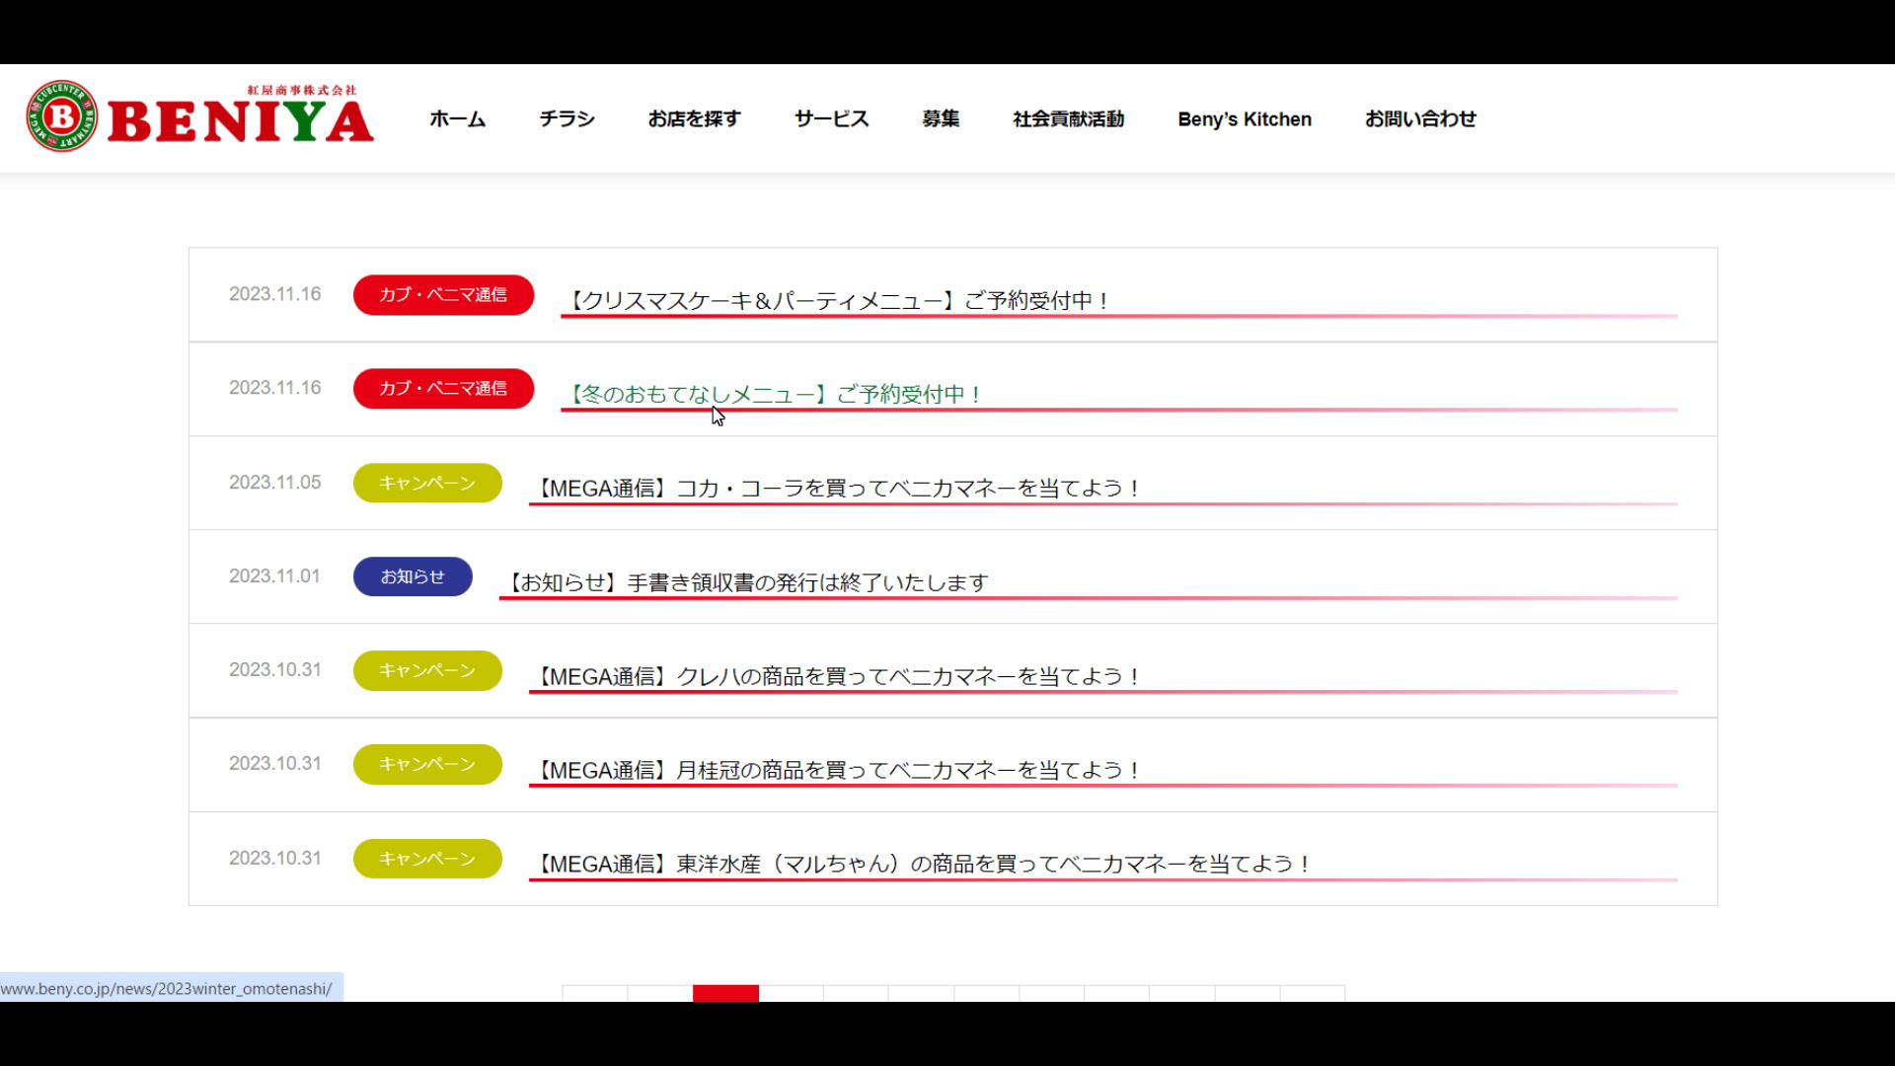Click yellow キャンペーン tag on Coca-Cola row
Viewport: 1895px width, 1066px height.
pyautogui.click(x=427, y=483)
